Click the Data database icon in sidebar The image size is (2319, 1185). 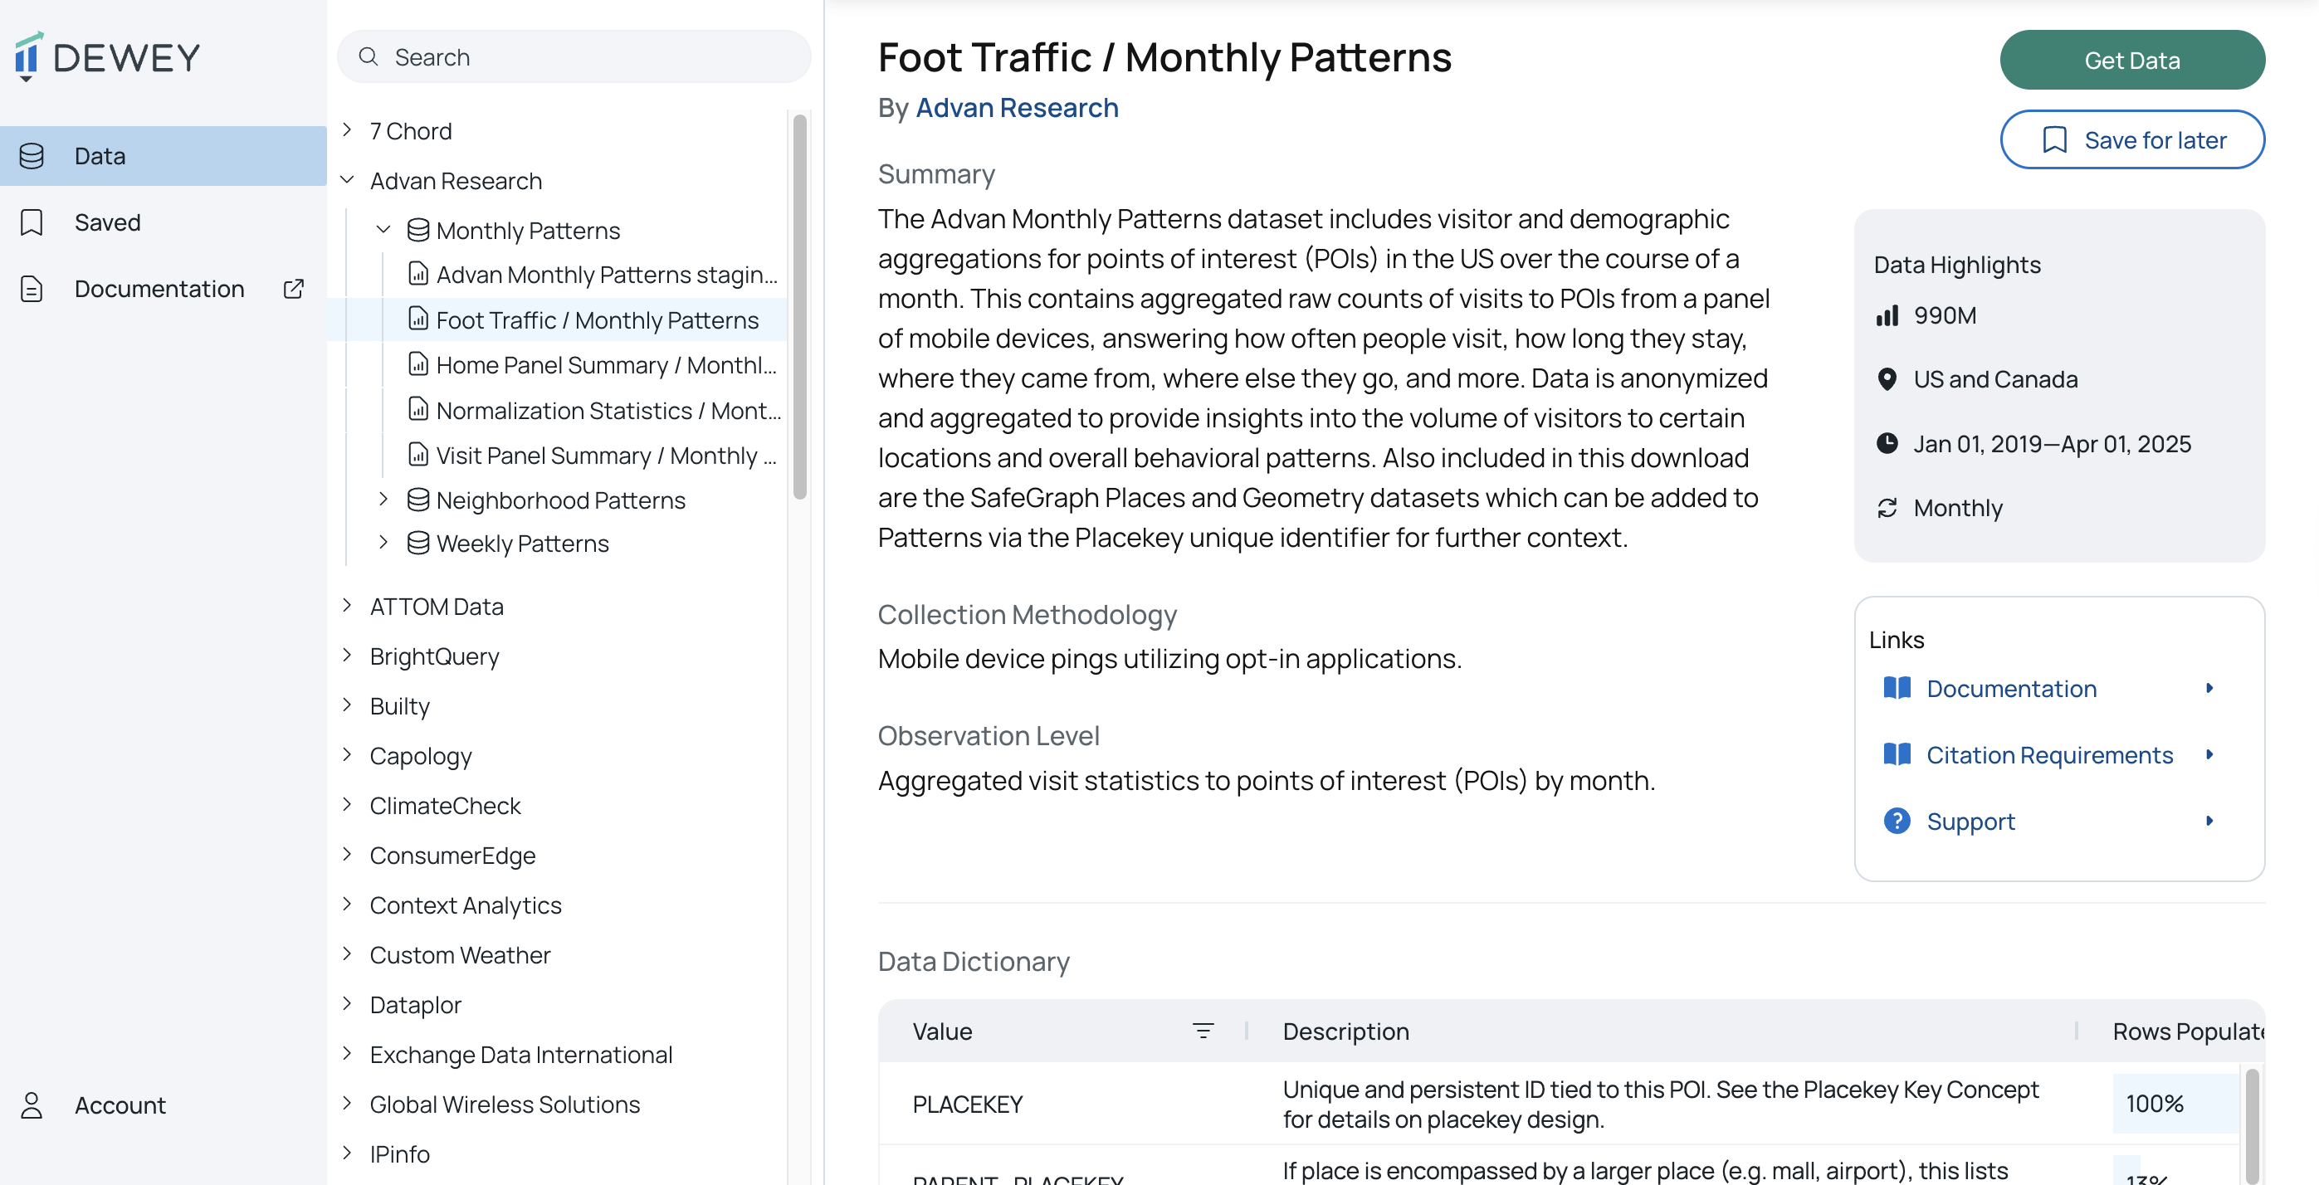tap(32, 156)
